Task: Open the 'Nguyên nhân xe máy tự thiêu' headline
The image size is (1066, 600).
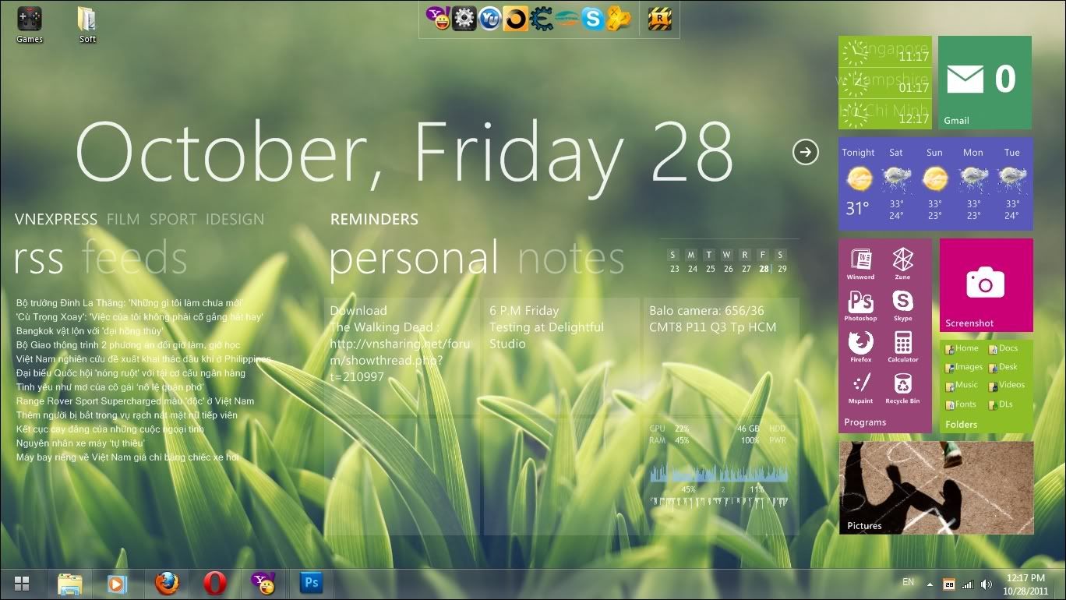Action: [80, 443]
